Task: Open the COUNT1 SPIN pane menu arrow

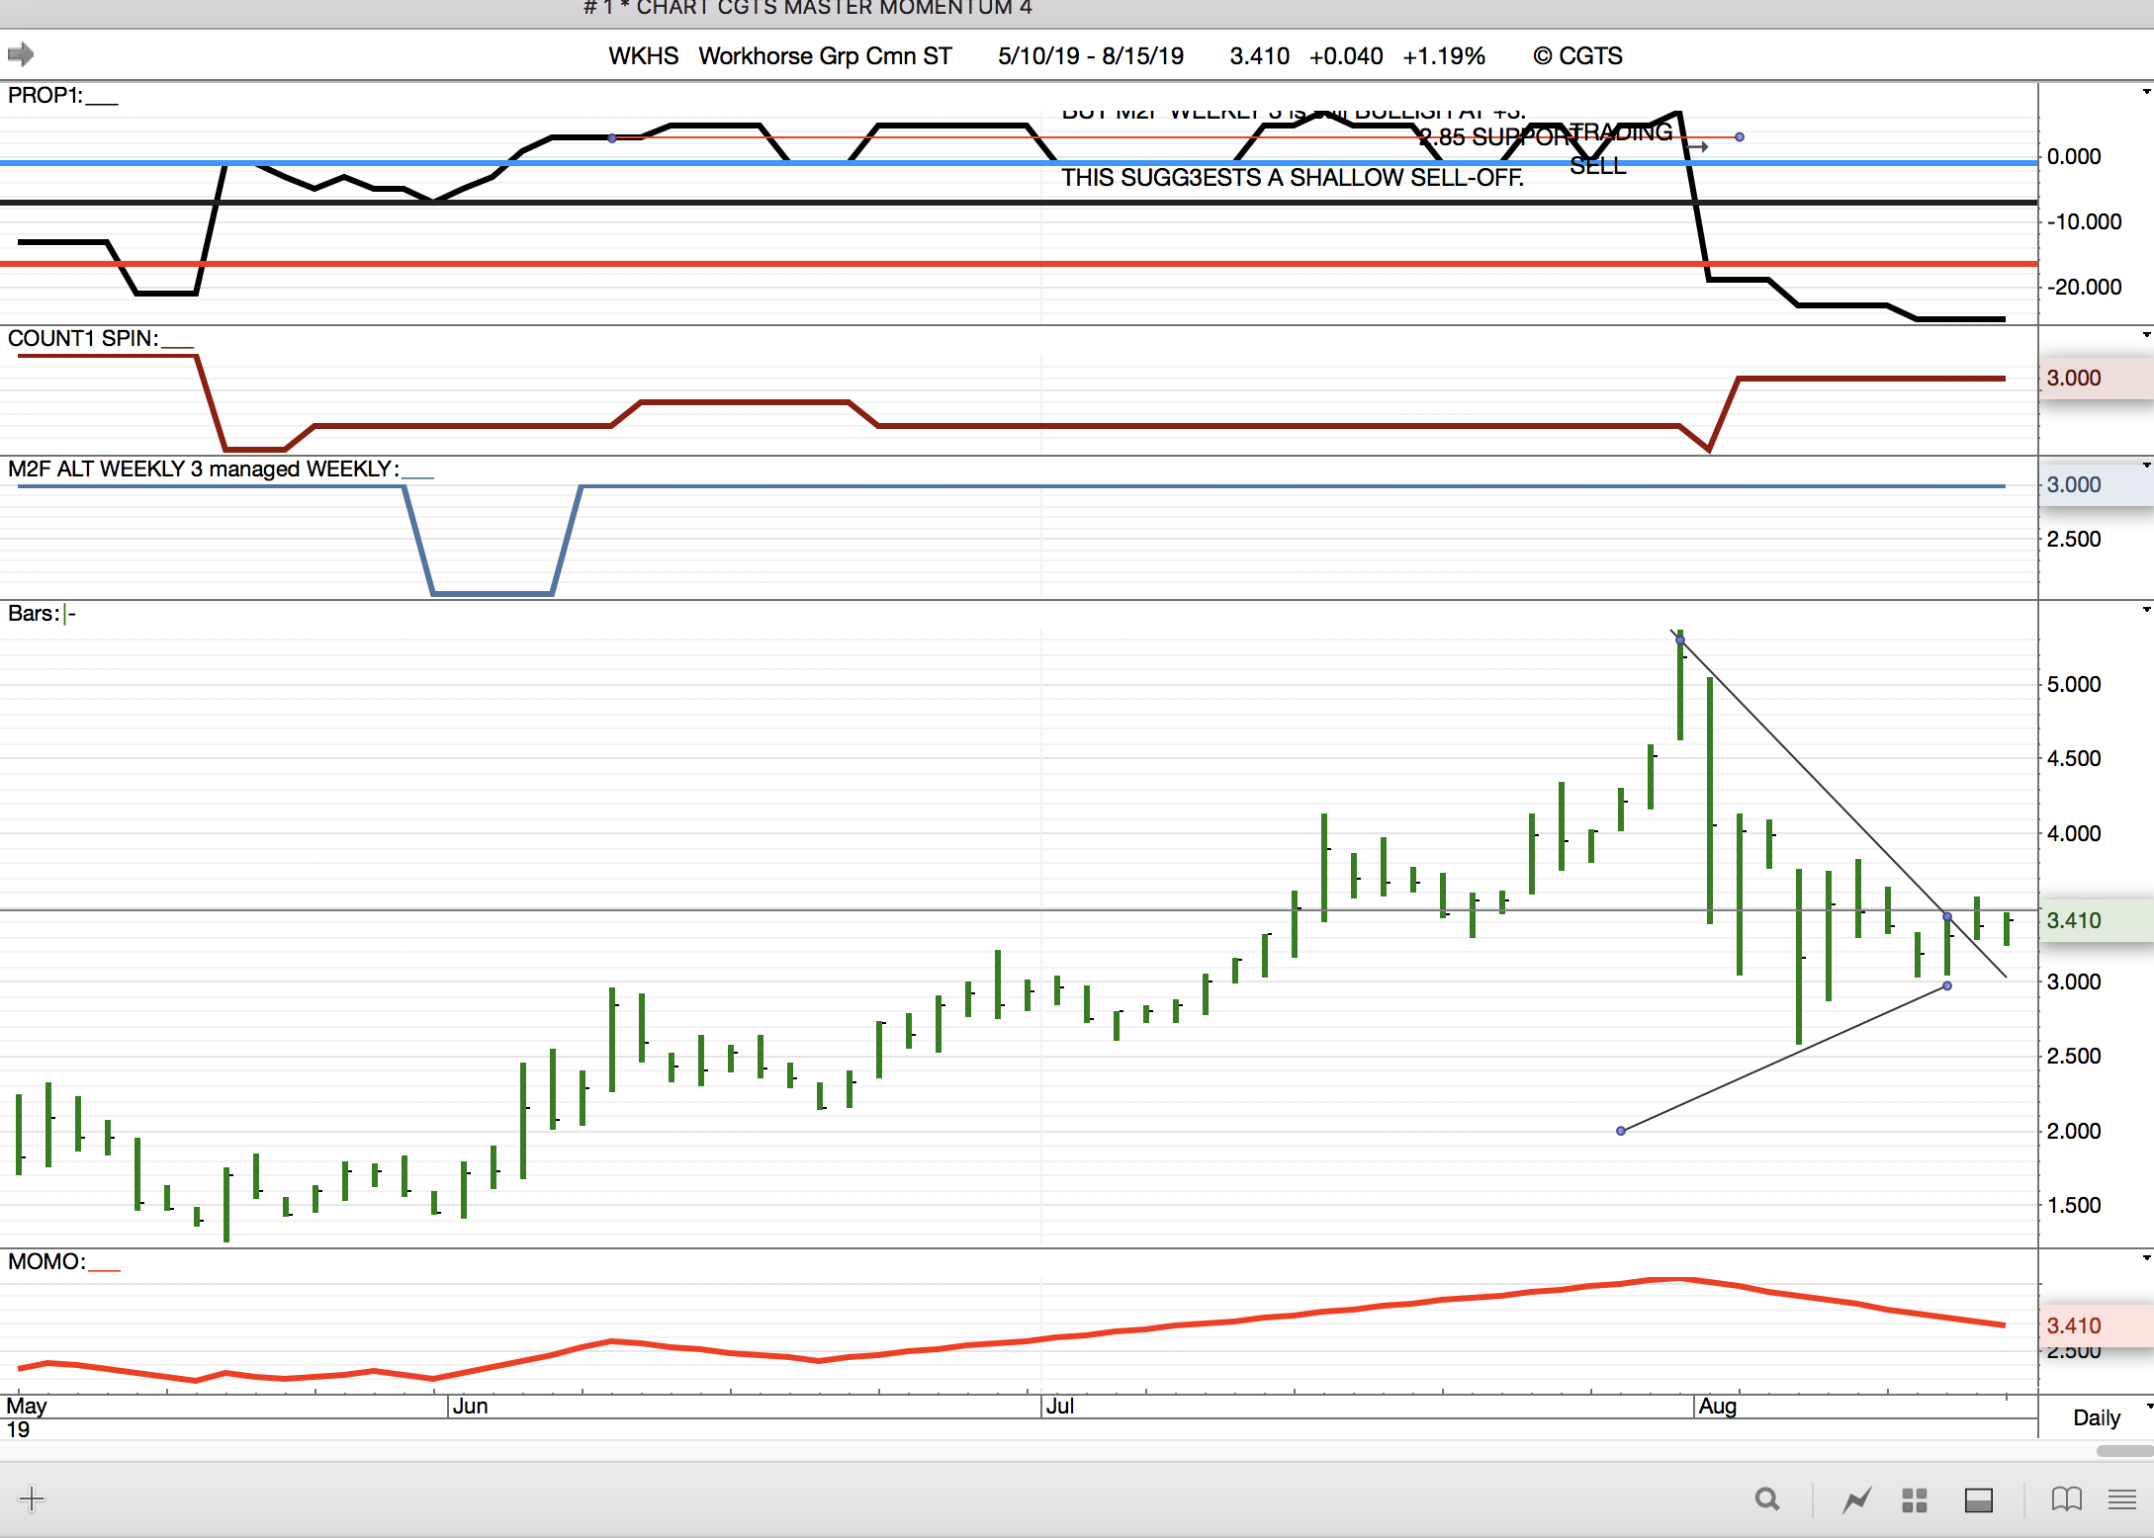Action: tap(2146, 335)
